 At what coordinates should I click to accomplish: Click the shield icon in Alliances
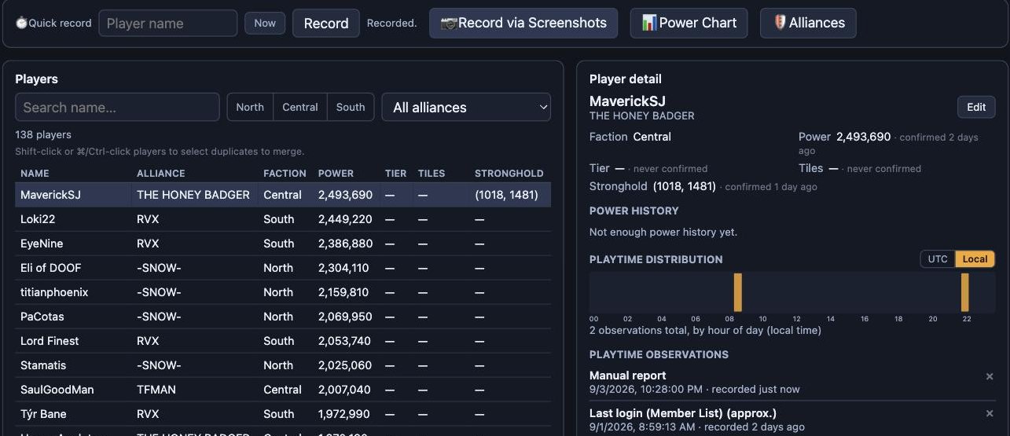point(780,23)
